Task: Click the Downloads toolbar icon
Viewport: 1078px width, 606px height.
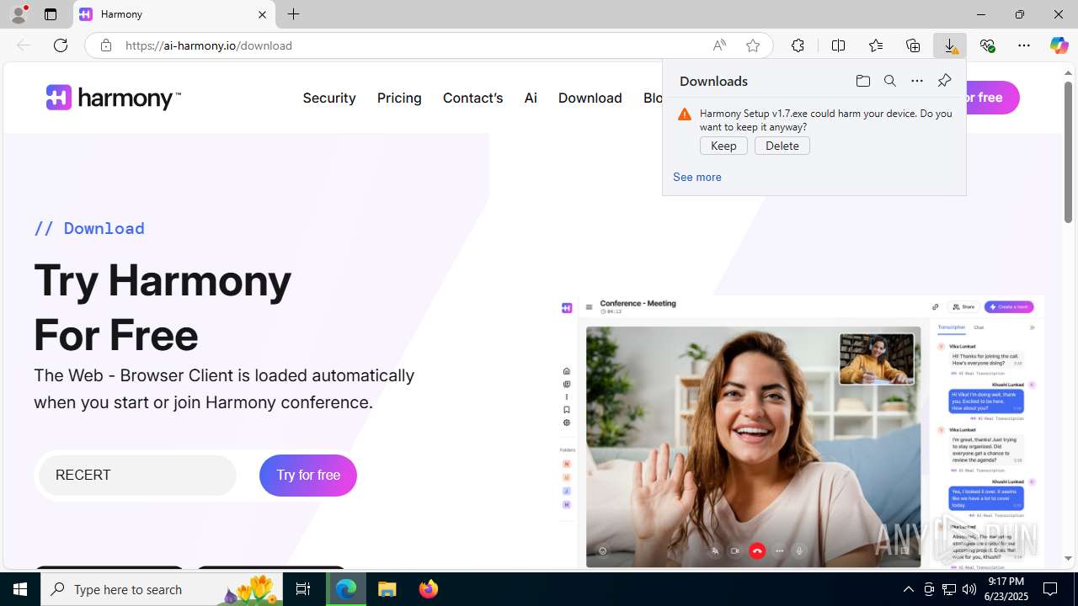Action: tap(950, 45)
